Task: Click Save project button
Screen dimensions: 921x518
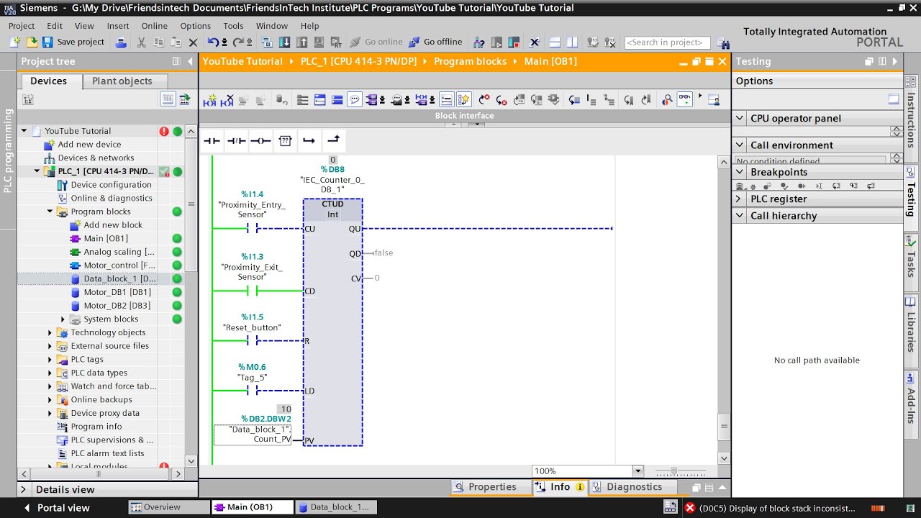Action: tap(73, 42)
